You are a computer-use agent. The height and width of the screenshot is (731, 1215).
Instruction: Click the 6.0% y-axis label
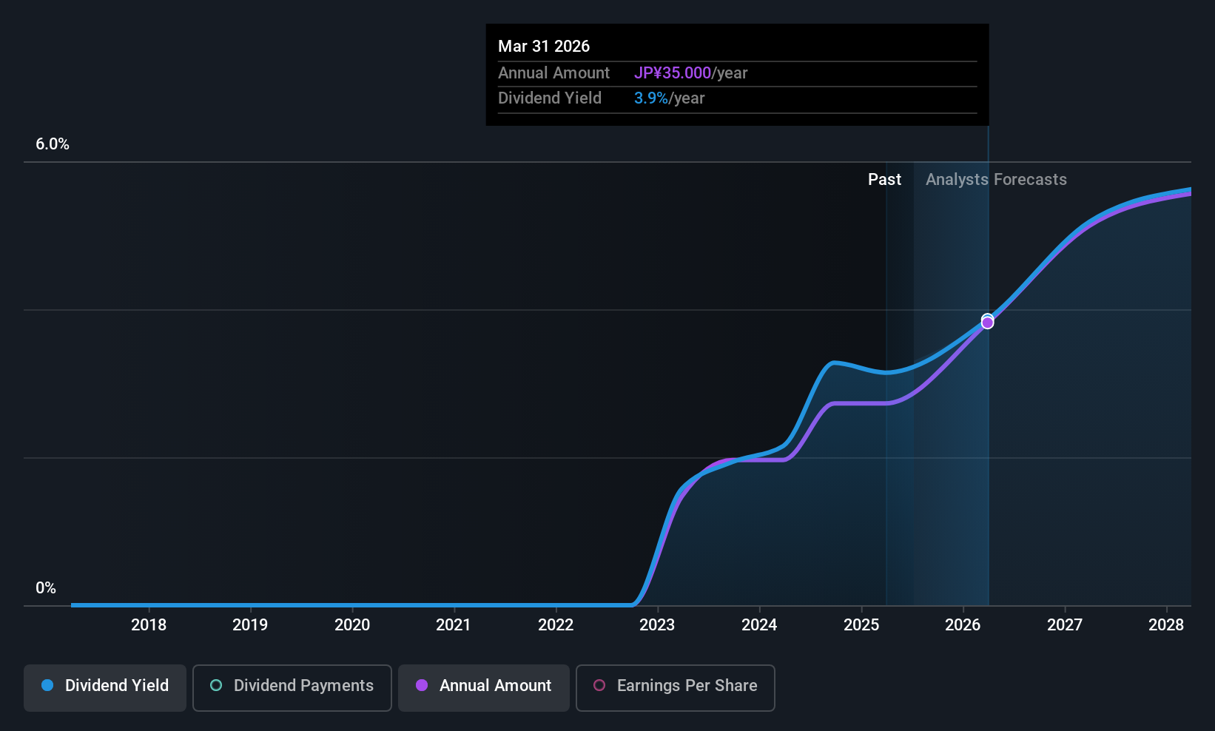[x=53, y=144]
